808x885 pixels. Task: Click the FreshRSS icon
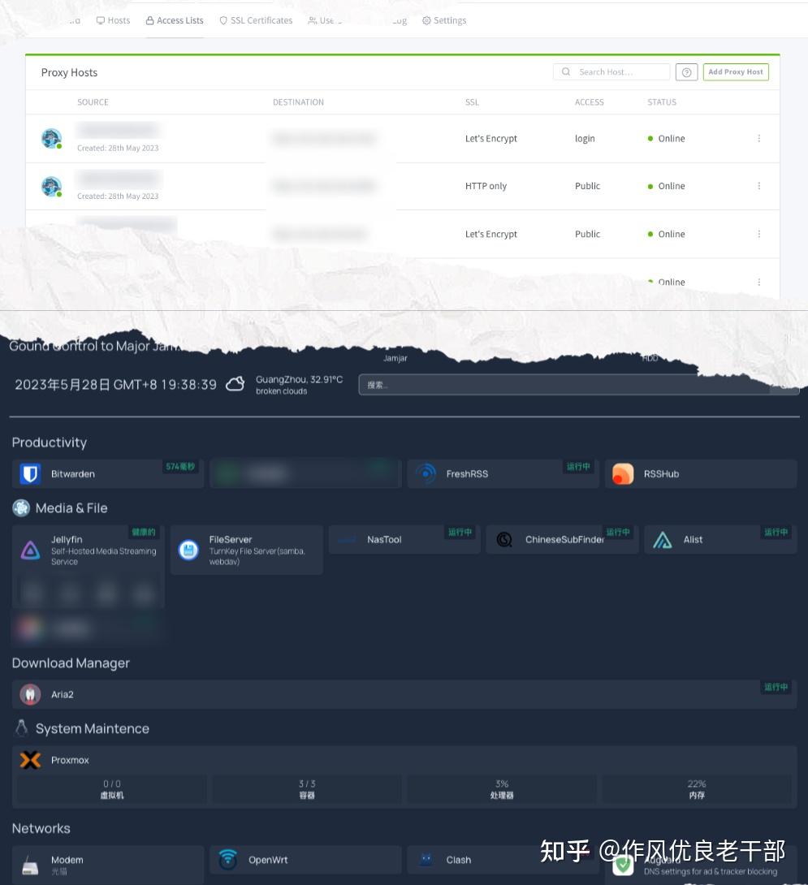(x=426, y=473)
